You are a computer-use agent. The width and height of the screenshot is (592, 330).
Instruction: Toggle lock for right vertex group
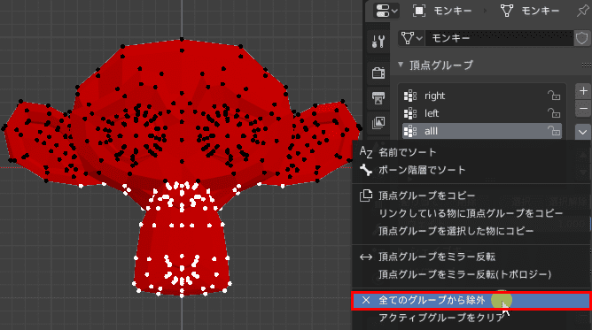click(x=554, y=96)
